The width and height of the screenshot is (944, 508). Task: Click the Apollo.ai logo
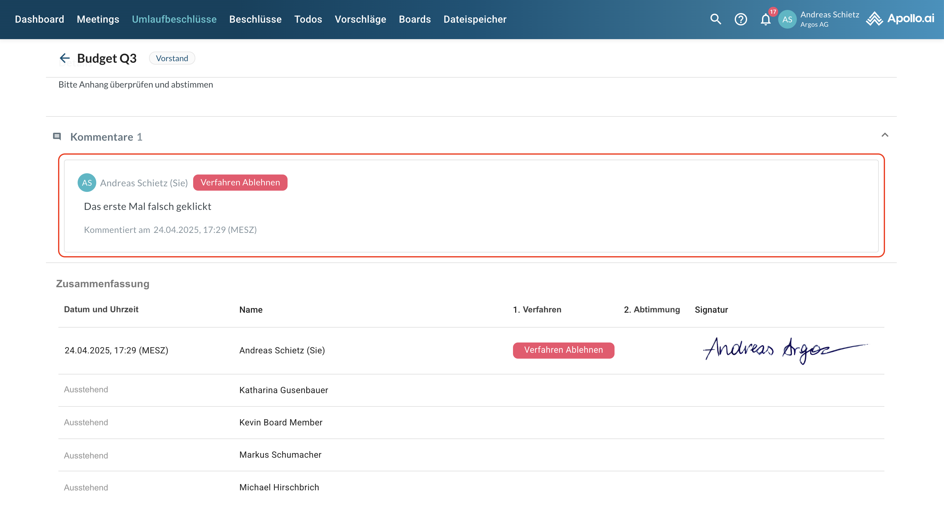tap(900, 18)
